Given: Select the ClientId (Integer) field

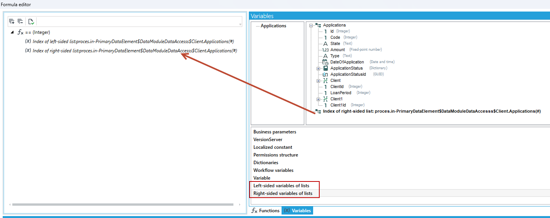Looking at the screenshot, I should point(346,87).
